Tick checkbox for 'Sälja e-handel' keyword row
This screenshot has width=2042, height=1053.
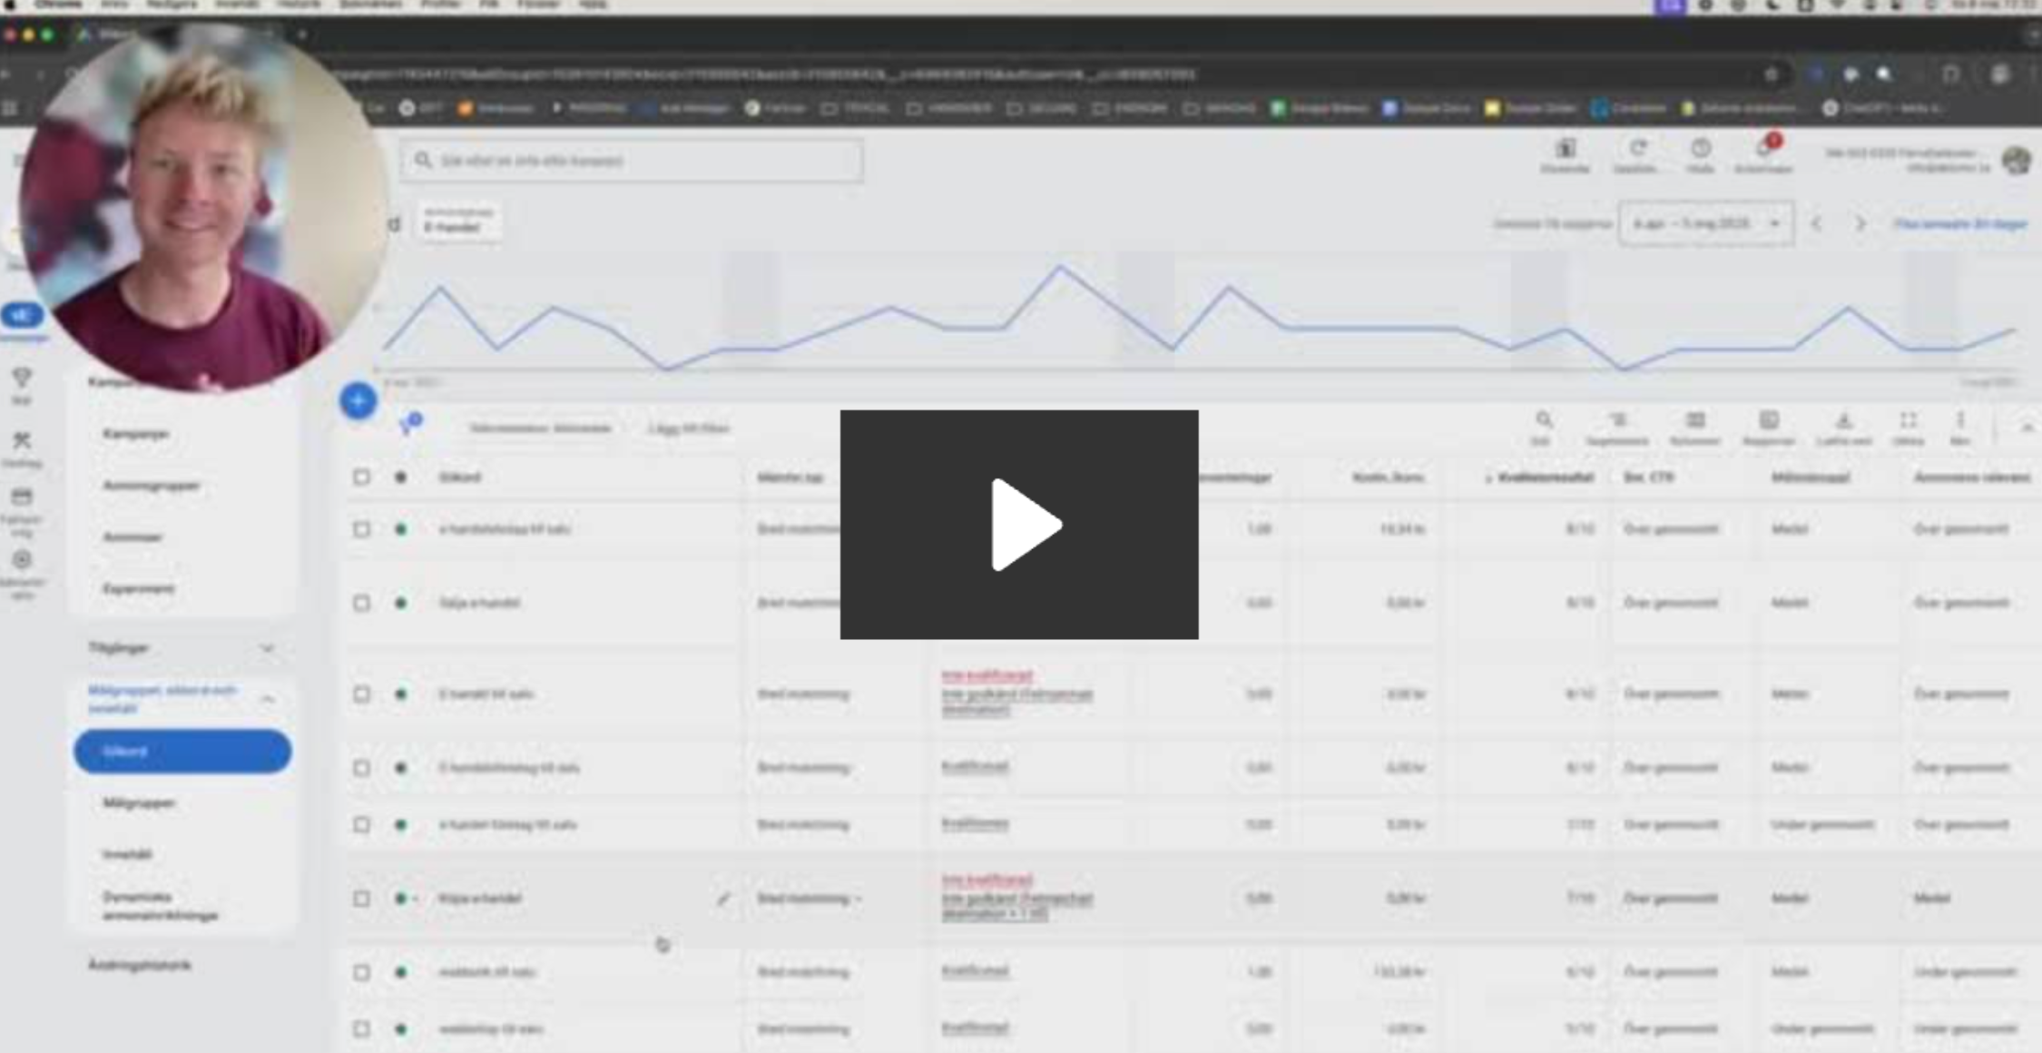point(361,603)
